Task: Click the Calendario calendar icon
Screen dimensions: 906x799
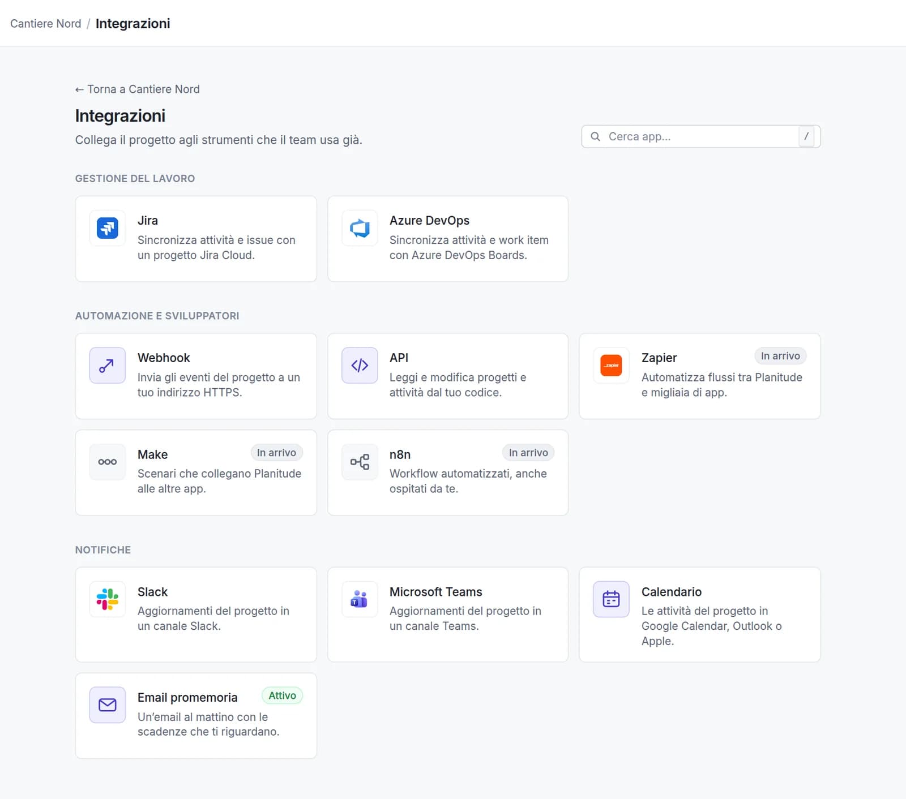Action: (x=611, y=599)
